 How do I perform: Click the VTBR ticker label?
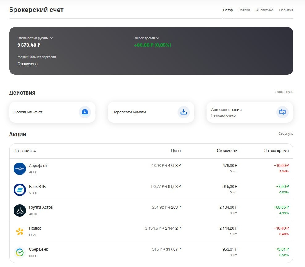(x=33, y=193)
